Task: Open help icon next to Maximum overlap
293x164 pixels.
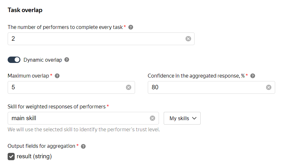Action: click(57, 76)
